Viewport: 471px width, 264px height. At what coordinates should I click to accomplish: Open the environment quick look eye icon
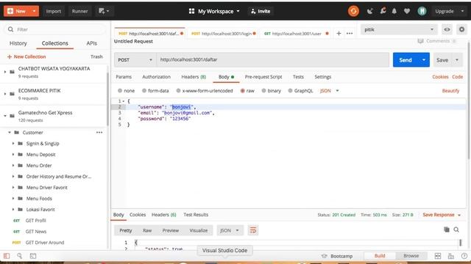pyautogui.click(x=447, y=29)
